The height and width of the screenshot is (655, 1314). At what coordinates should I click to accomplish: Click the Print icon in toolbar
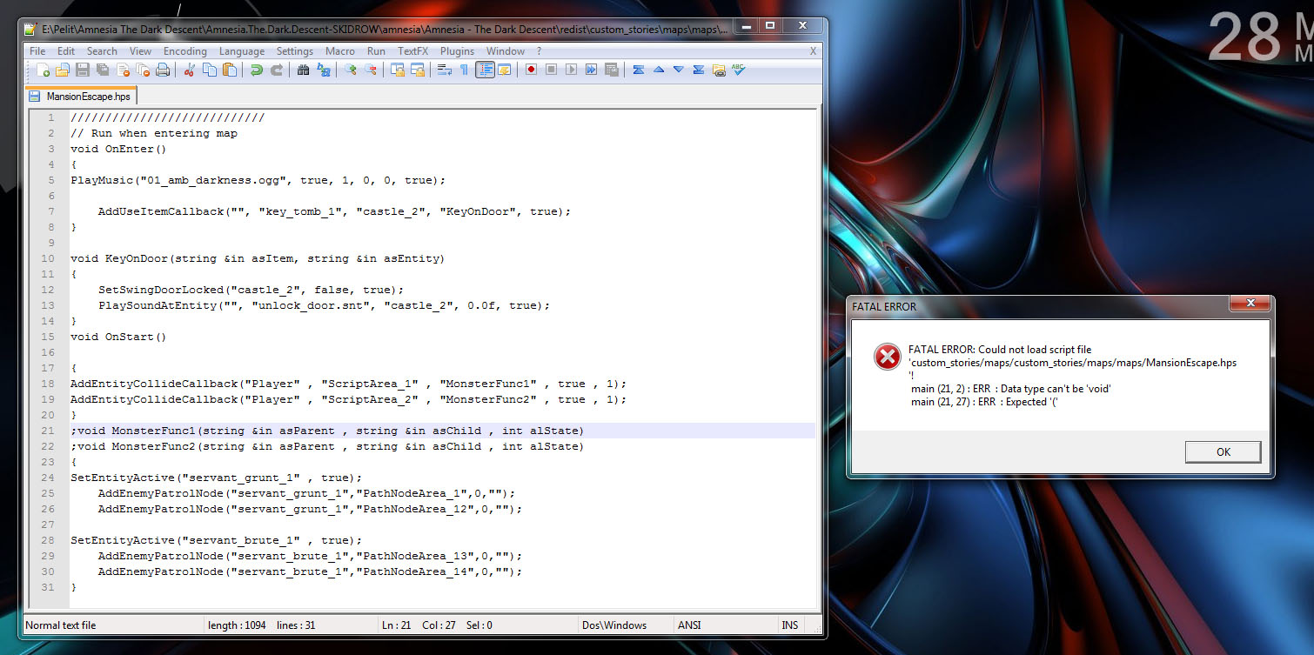tap(162, 70)
